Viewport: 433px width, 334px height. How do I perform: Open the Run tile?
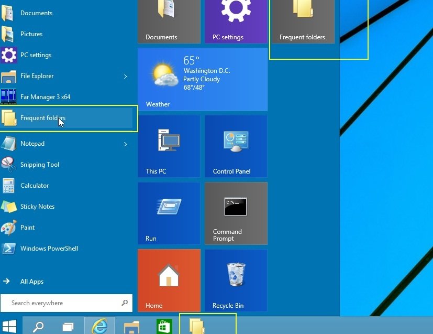[x=169, y=213]
